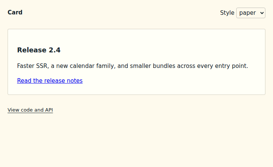Click the Faster SSR description paragraph

(x=132, y=66)
